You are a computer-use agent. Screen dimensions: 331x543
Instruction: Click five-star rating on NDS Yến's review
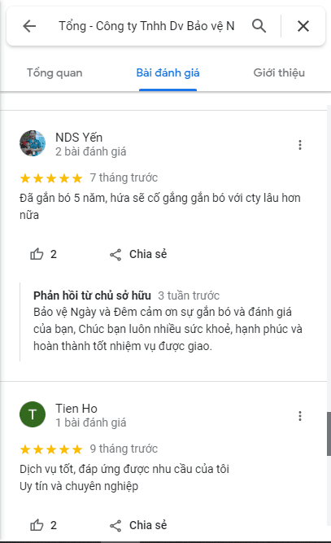tap(51, 178)
